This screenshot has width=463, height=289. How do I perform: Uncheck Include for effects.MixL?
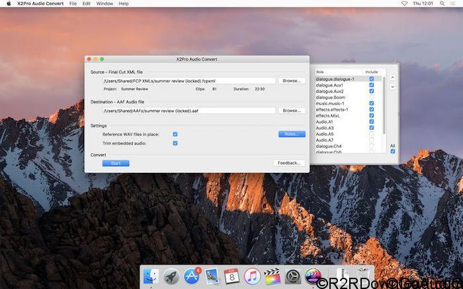click(372, 115)
